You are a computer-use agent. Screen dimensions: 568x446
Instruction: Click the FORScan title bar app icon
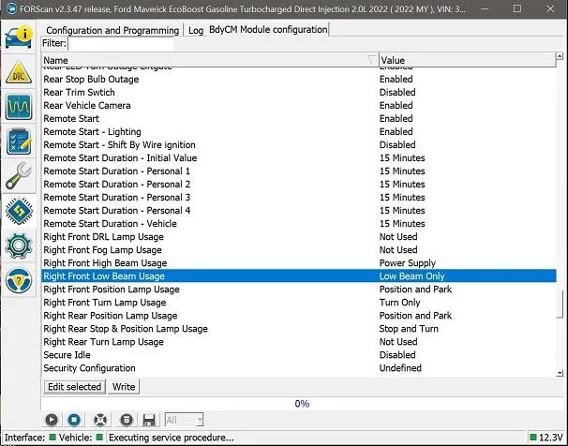pos(11,8)
